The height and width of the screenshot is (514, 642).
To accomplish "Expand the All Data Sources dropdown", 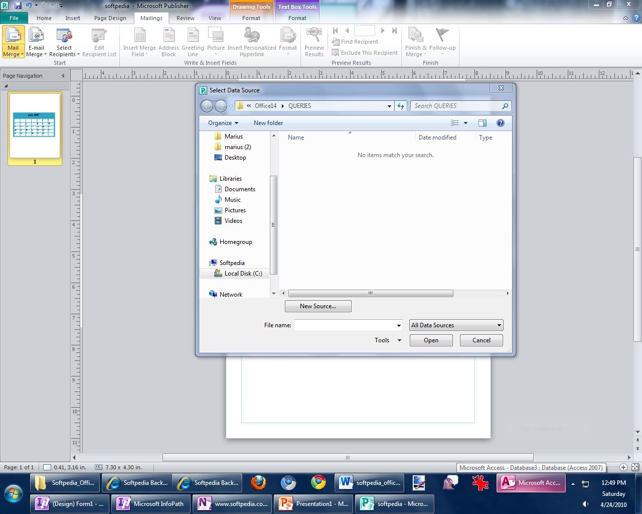I will (456, 325).
